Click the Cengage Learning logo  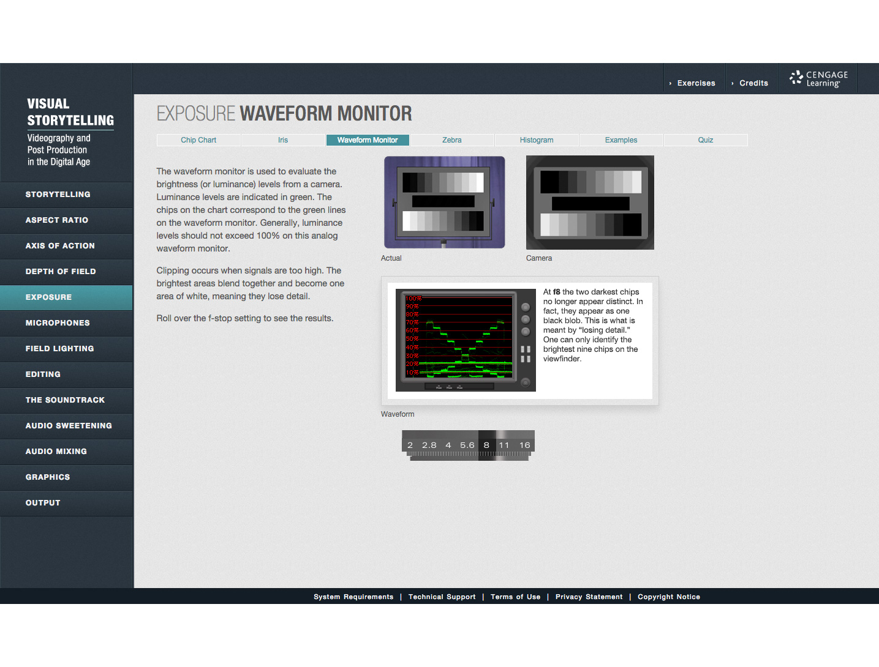818,78
